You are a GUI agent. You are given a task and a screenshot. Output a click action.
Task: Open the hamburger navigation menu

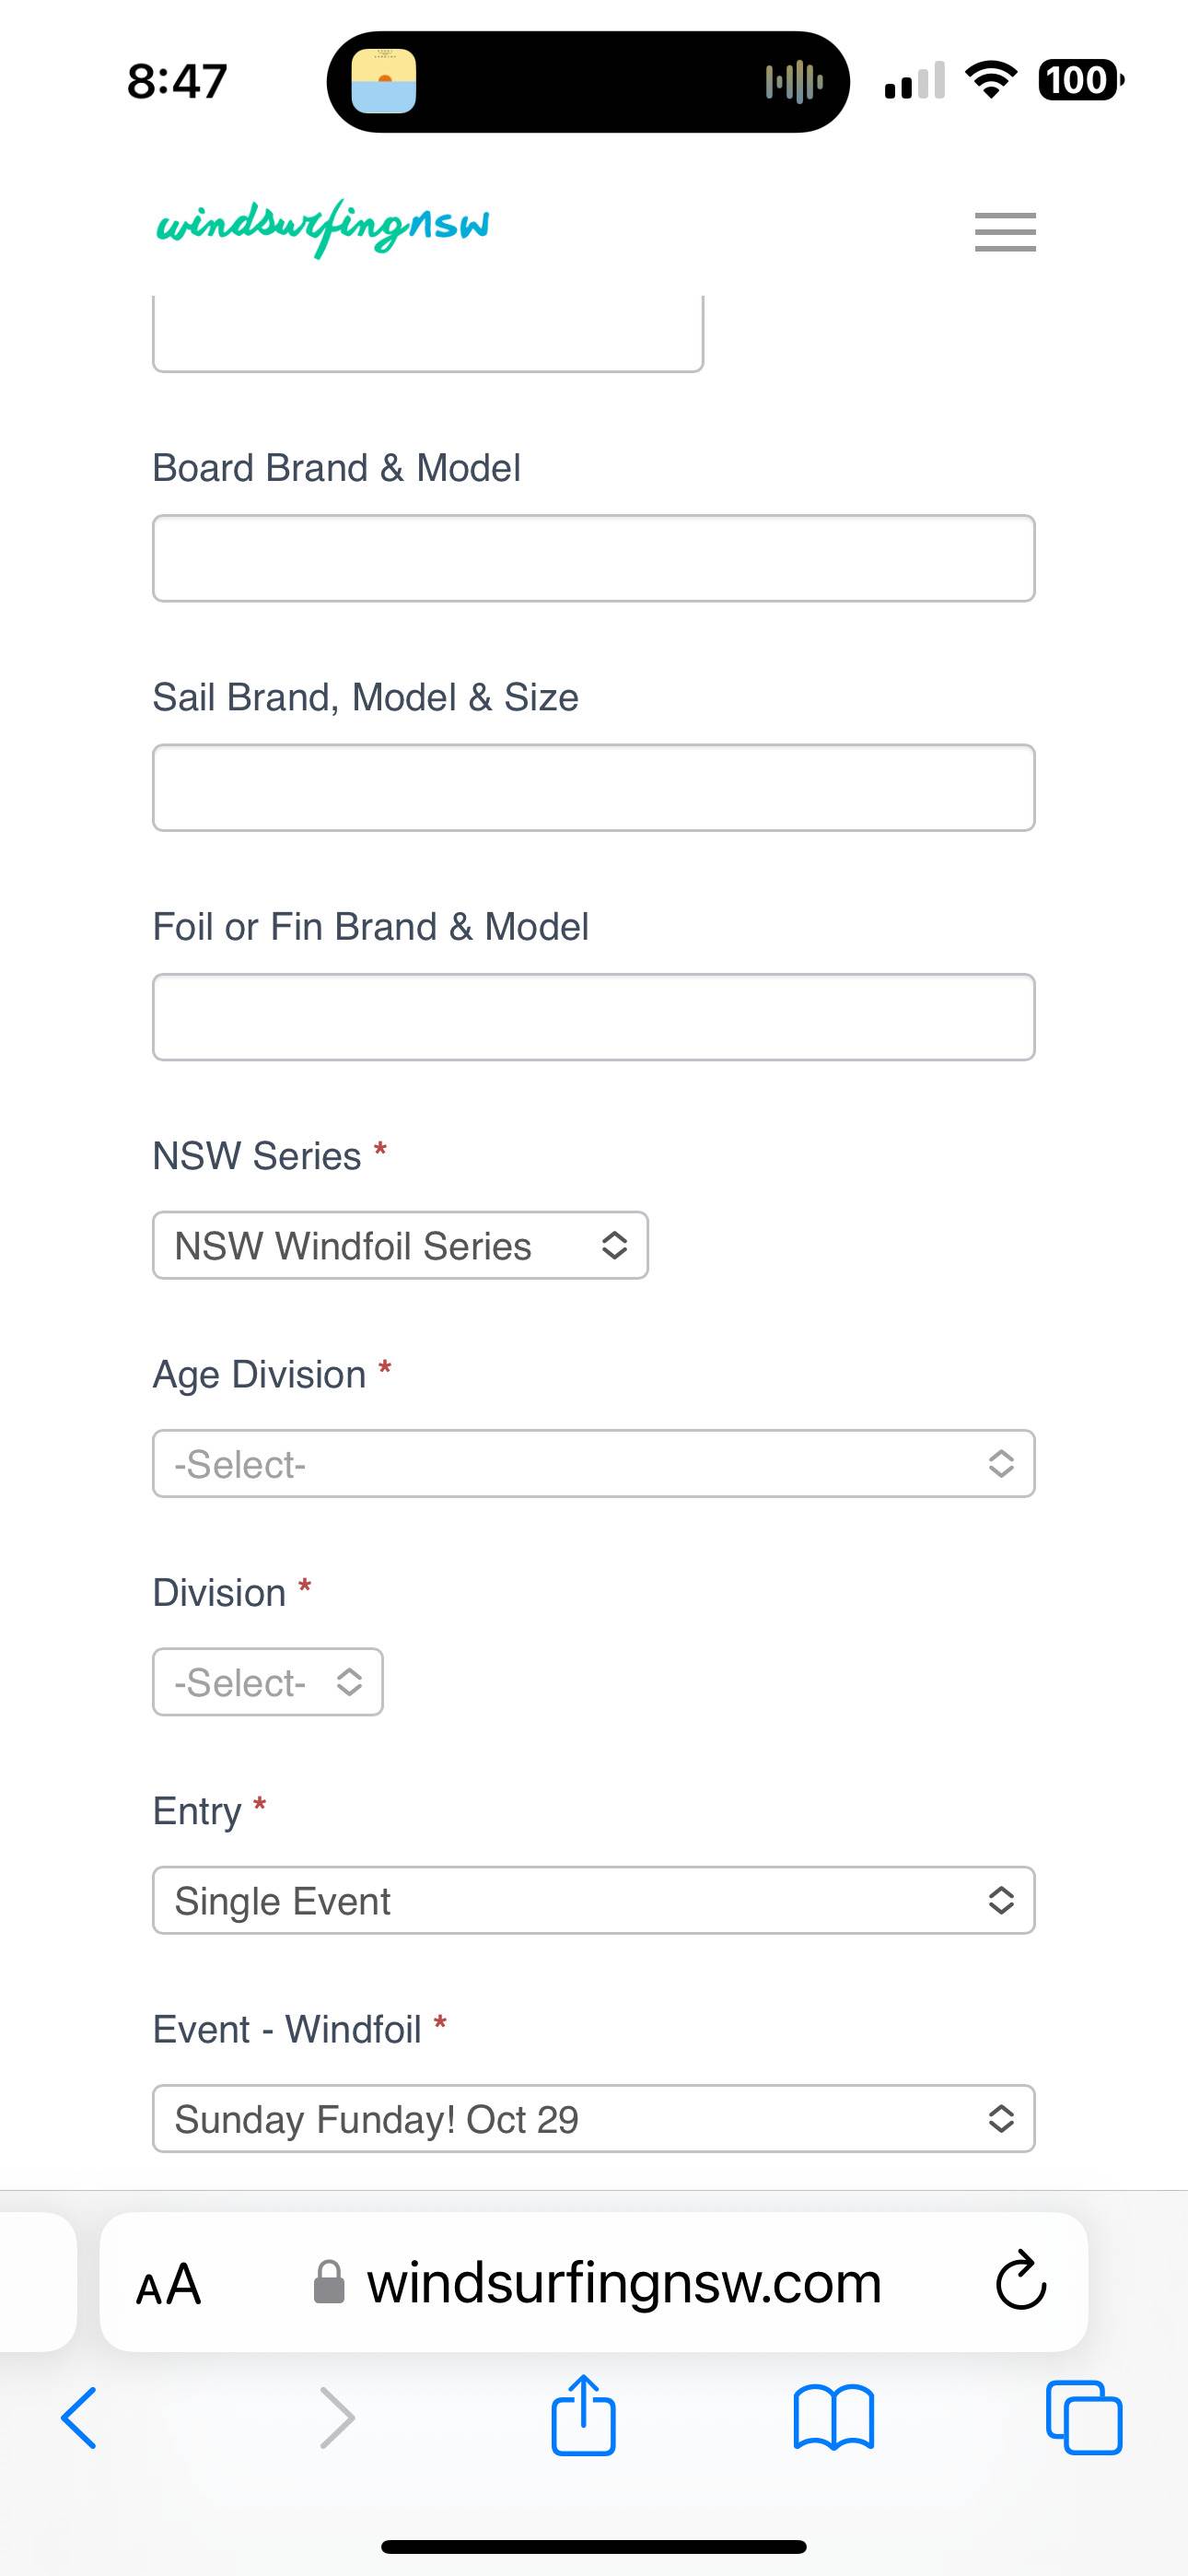point(1005,232)
